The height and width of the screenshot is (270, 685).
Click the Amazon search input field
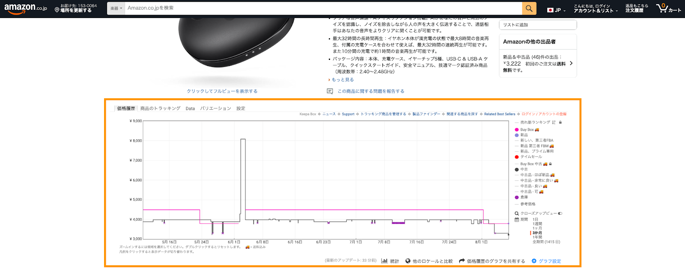(x=323, y=8)
